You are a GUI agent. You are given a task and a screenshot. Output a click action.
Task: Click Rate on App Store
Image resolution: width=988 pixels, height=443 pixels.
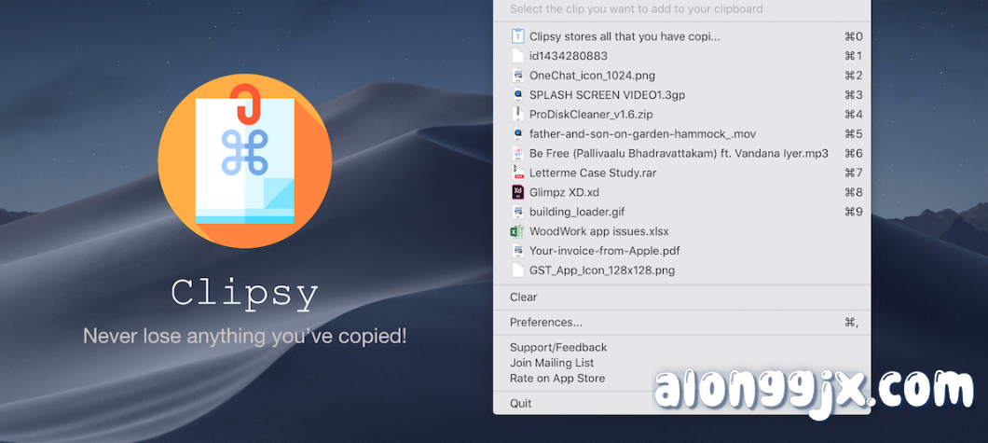(x=681, y=379)
